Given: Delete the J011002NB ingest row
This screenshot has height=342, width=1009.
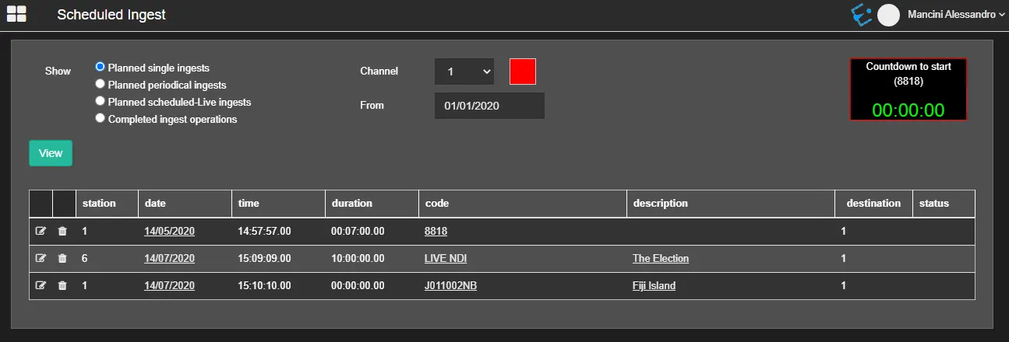Looking at the screenshot, I should 63,285.
